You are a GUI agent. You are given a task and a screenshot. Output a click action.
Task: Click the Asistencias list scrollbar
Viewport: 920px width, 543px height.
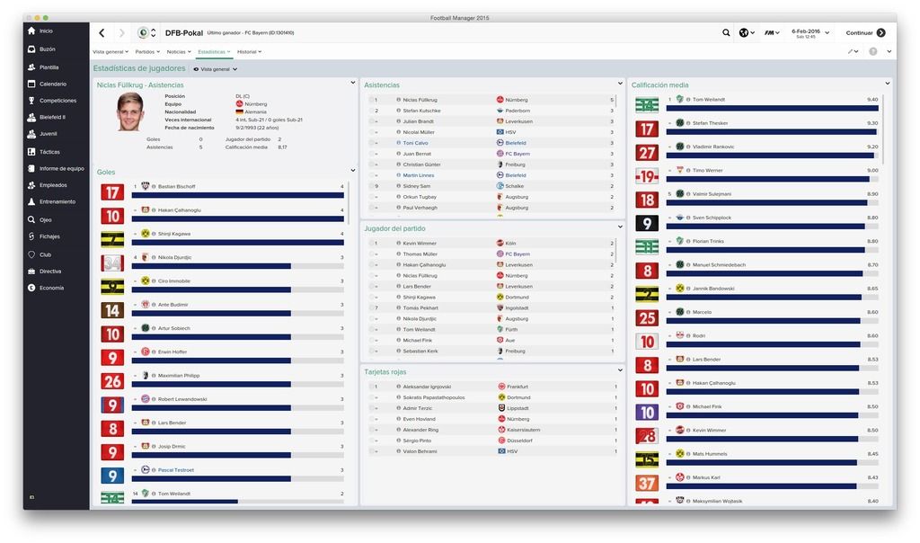point(616,102)
